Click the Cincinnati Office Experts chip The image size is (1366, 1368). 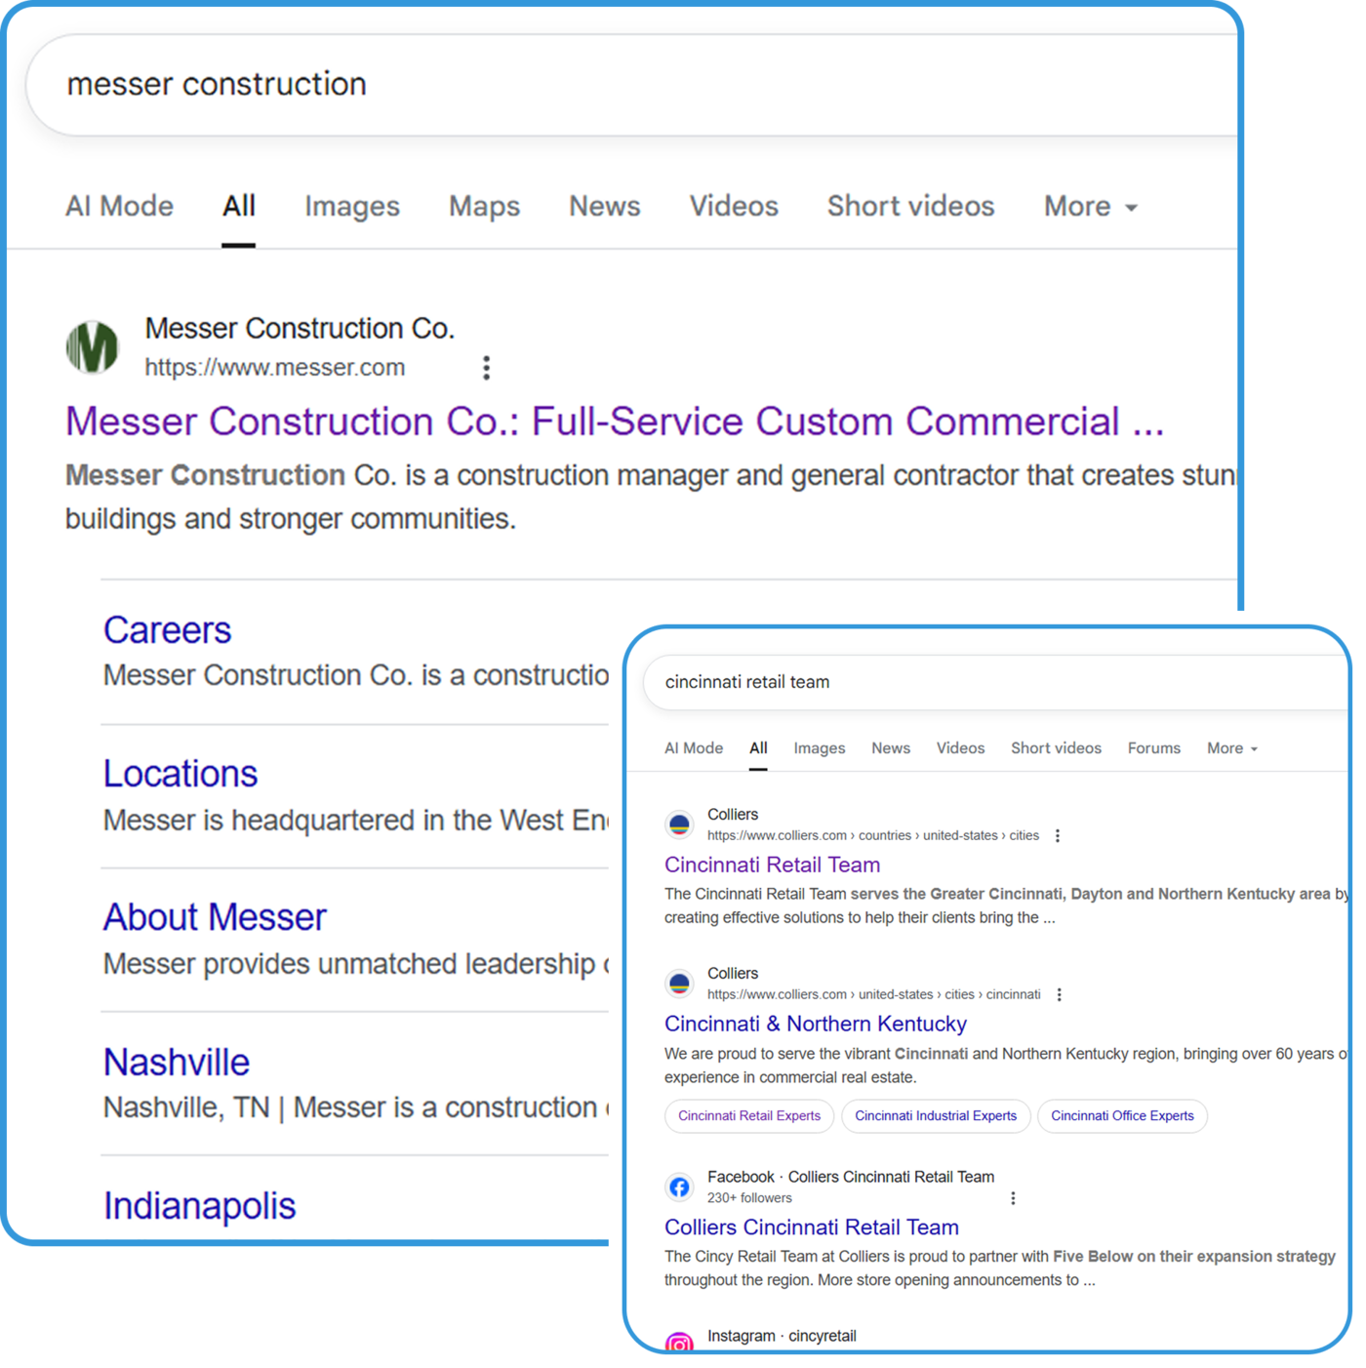tap(1122, 1116)
